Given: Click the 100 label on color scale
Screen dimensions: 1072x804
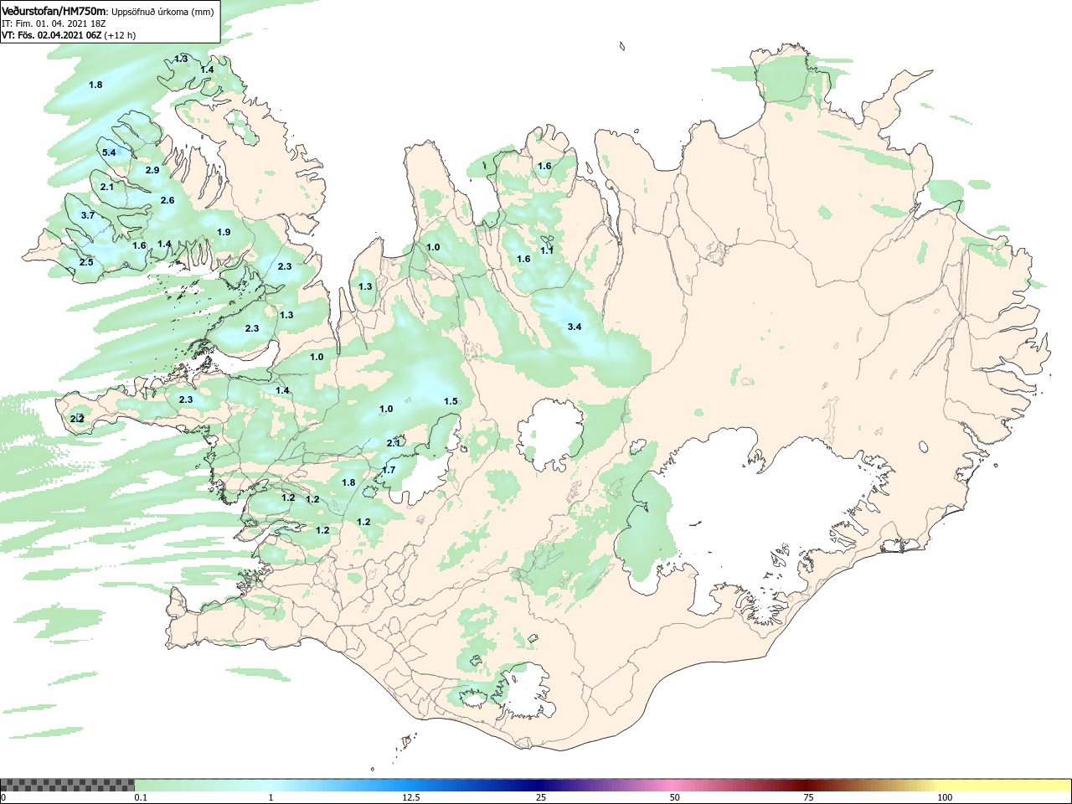Looking at the screenshot, I should (x=945, y=797).
